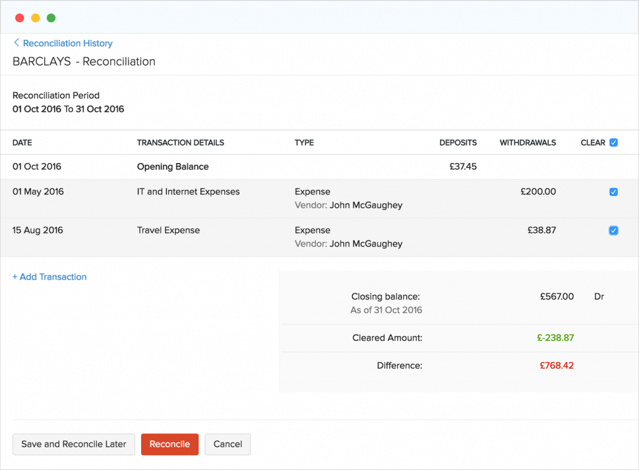The image size is (639, 470).
Task: Click the £567.00 closing balance amount
Action: [557, 296]
